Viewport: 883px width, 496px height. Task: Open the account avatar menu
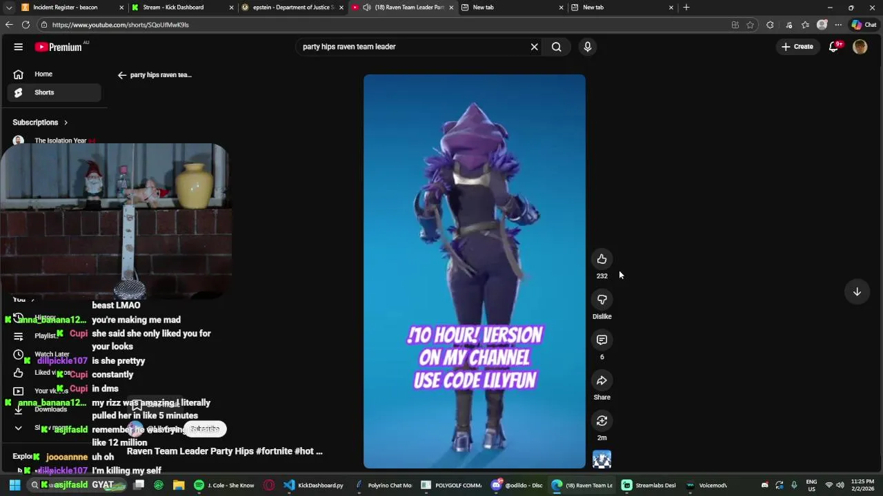[x=860, y=47]
